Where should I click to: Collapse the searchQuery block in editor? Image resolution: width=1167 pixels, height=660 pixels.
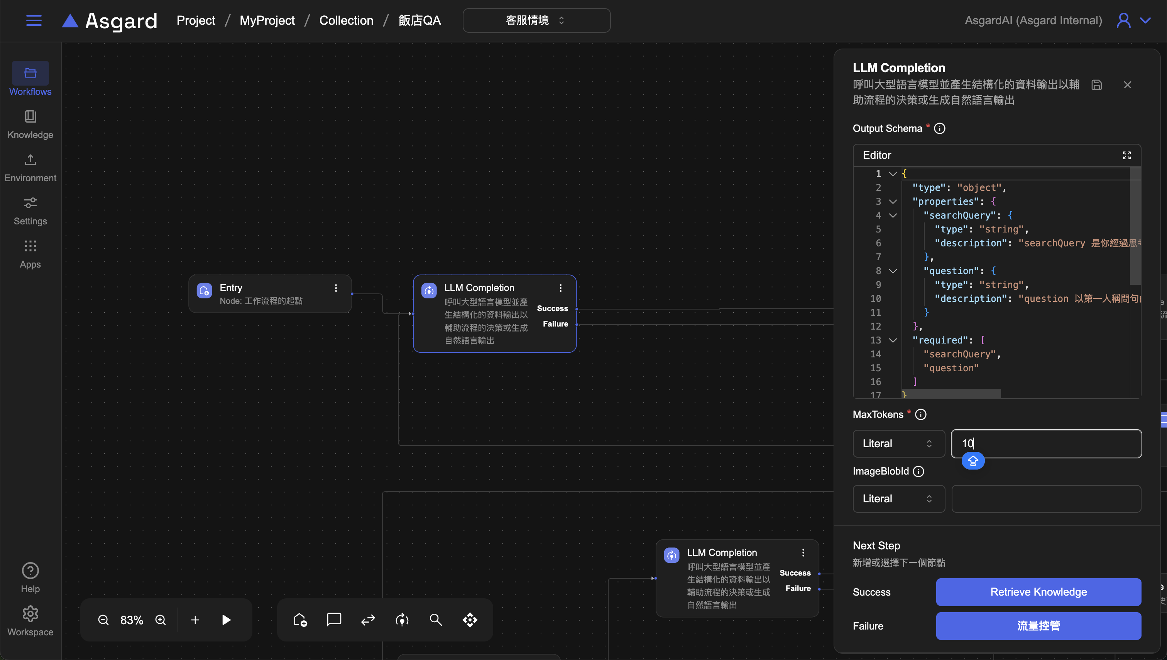click(893, 216)
